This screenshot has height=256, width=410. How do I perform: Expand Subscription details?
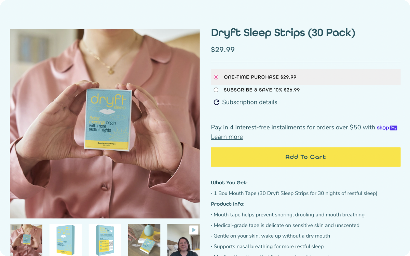(x=250, y=102)
